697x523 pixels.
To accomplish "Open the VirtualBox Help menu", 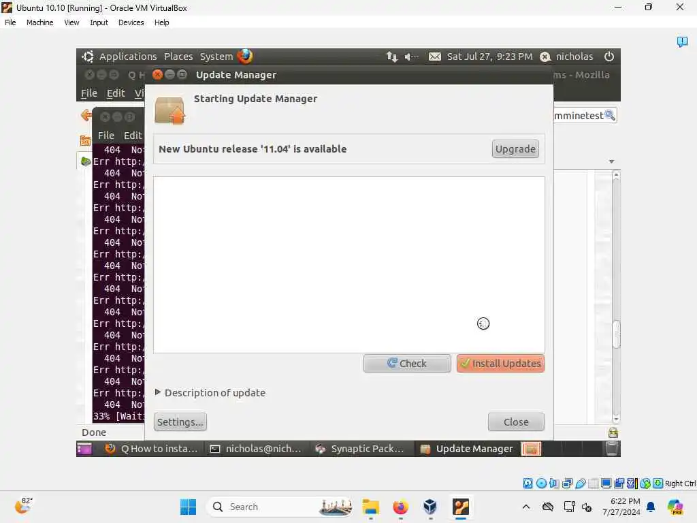I will tap(161, 22).
